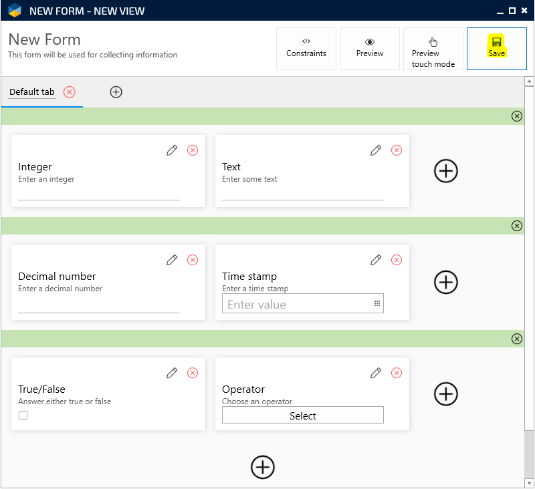Tick the True/False checkbox
This screenshot has width=535, height=489.
tap(23, 416)
